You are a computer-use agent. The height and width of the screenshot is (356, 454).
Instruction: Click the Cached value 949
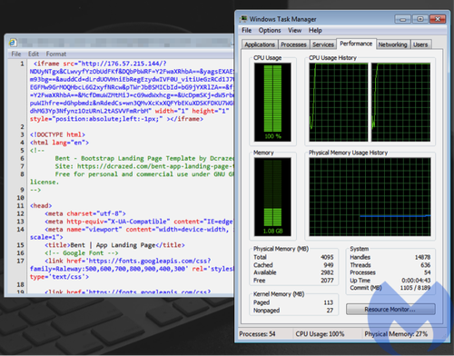(328, 265)
